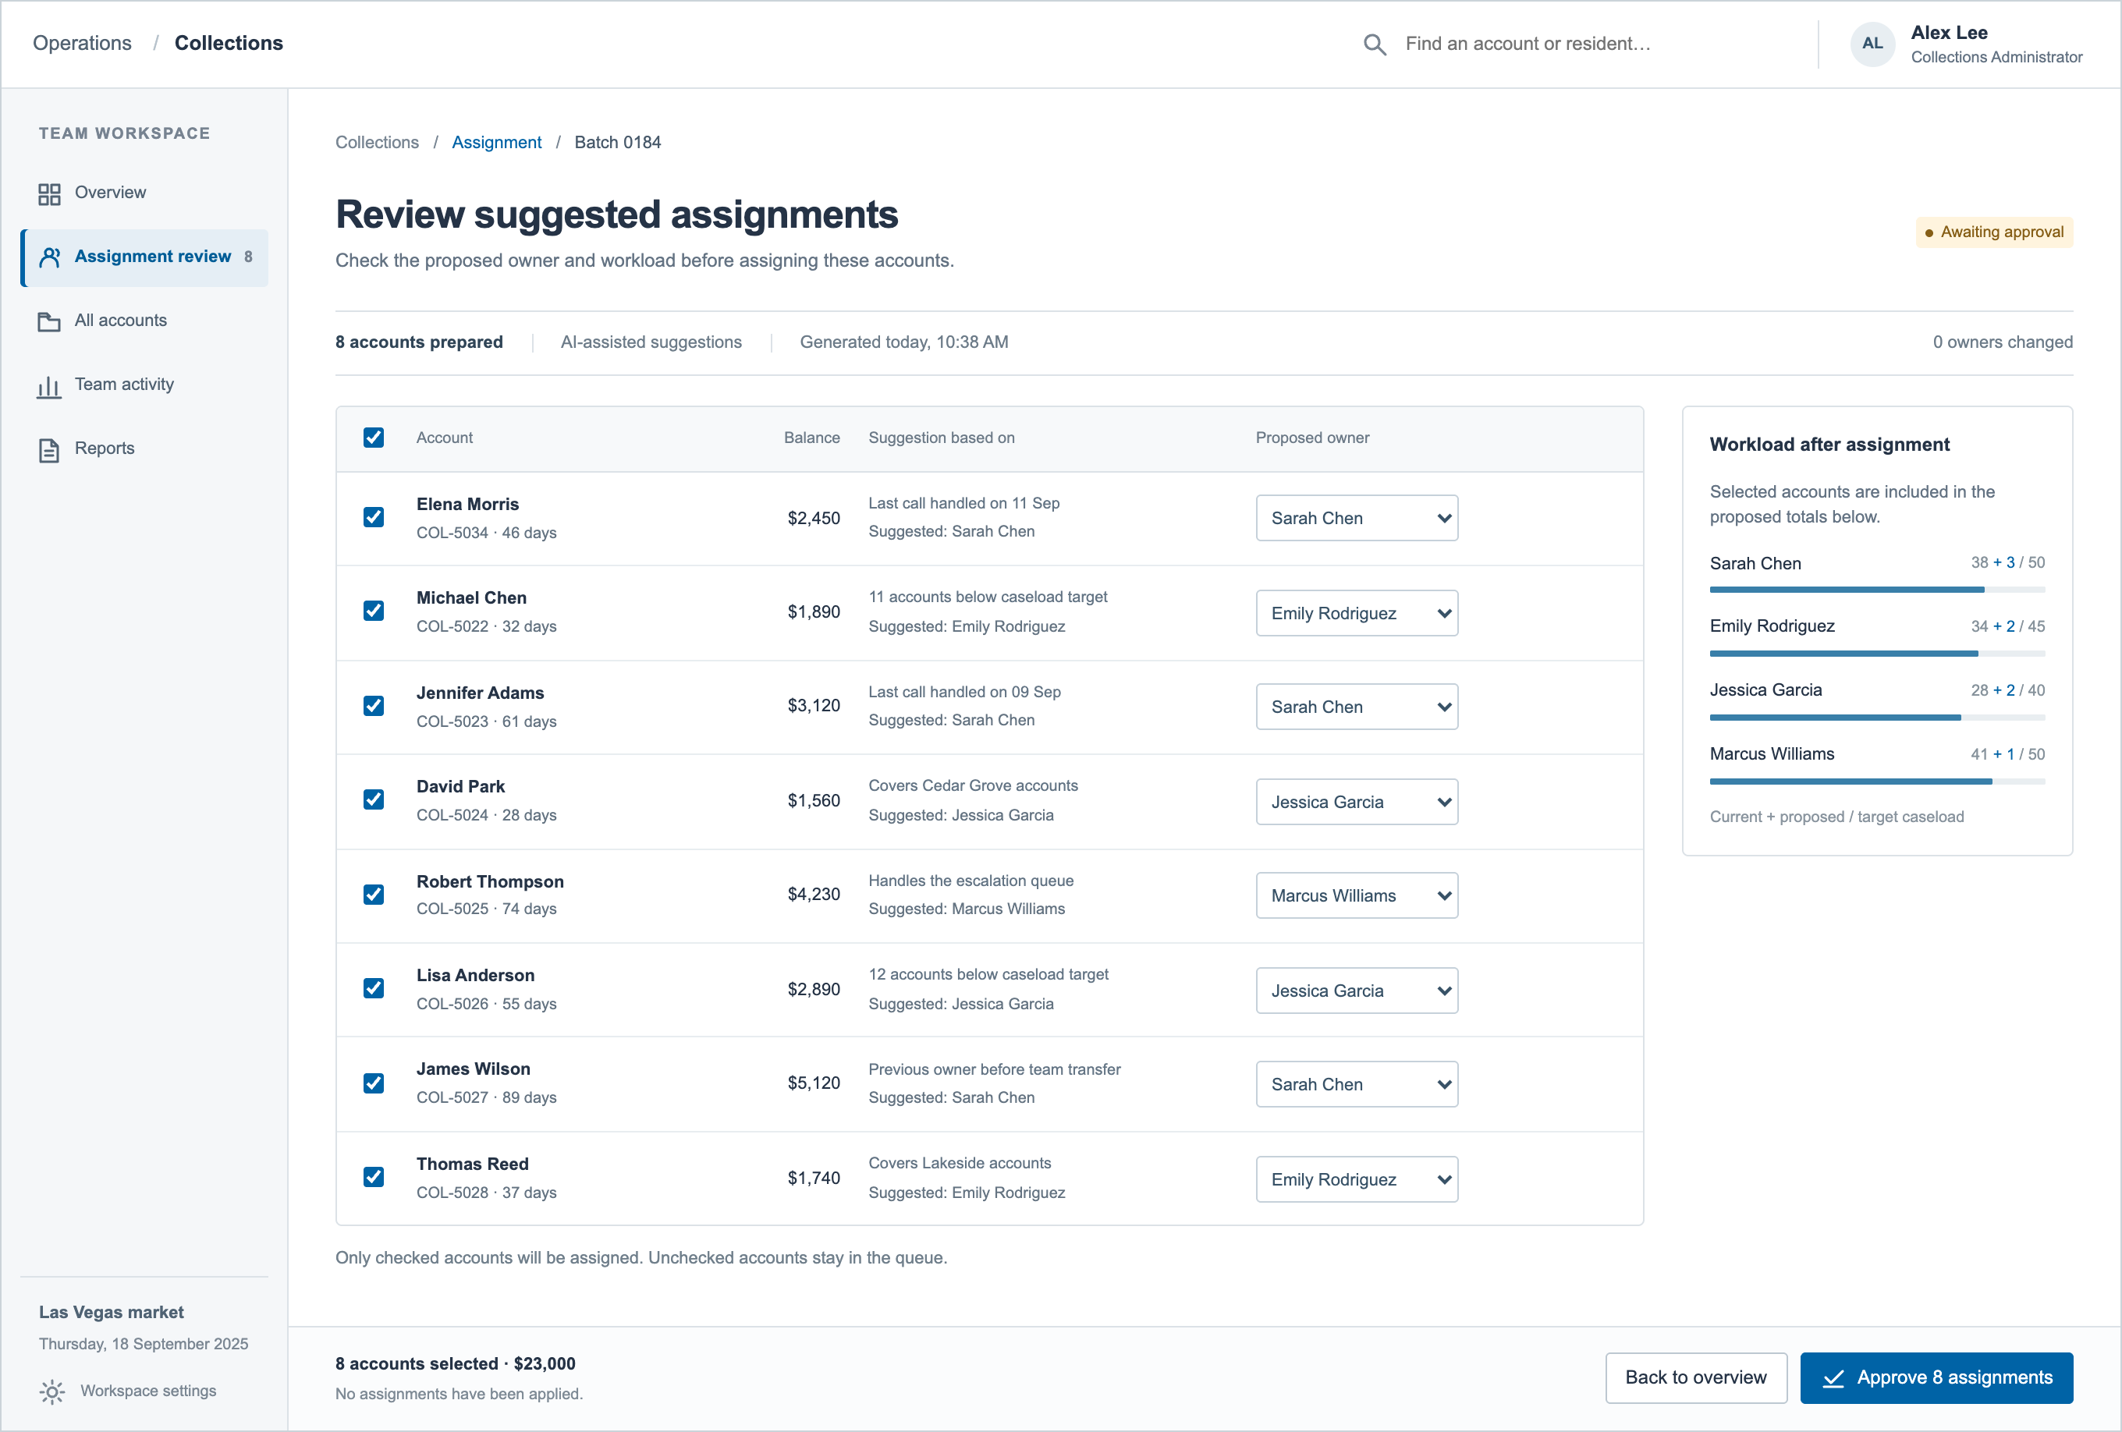Image resolution: width=2122 pixels, height=1432 pixels.
Task: Click the Workspace settings gear icon
Action: pyautogui.click(x=52, y=1391)
